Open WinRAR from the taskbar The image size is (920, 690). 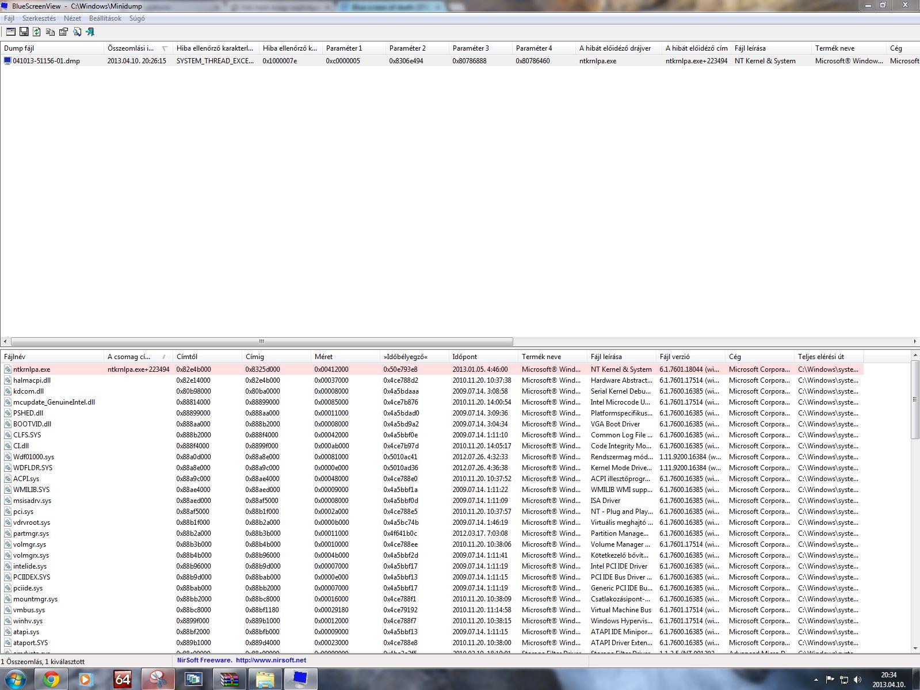pos(229,680)
